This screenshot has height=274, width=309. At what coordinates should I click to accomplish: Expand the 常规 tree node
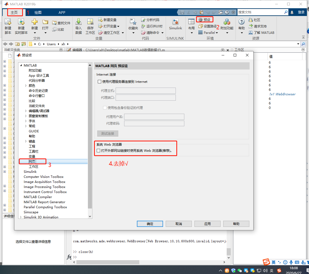[26, 126]
